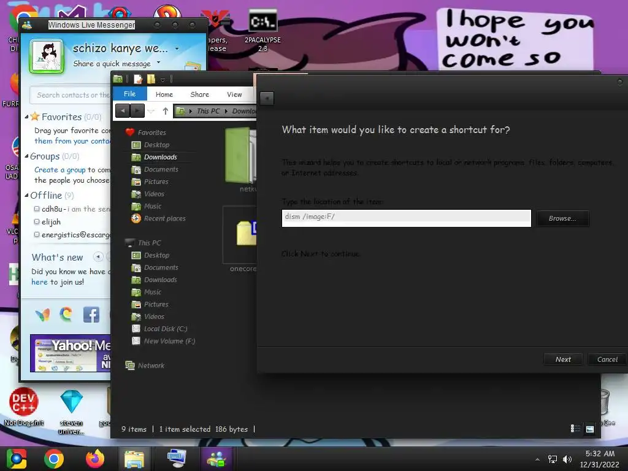Open the schizo kanye status dropdown
The height and width of the screenshot is (471, 628).
pyautogui.click(x=177, y=49)
